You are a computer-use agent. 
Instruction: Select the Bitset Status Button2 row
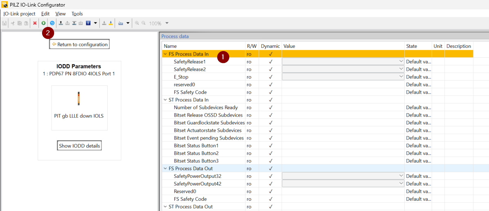[x=318, y=153]
